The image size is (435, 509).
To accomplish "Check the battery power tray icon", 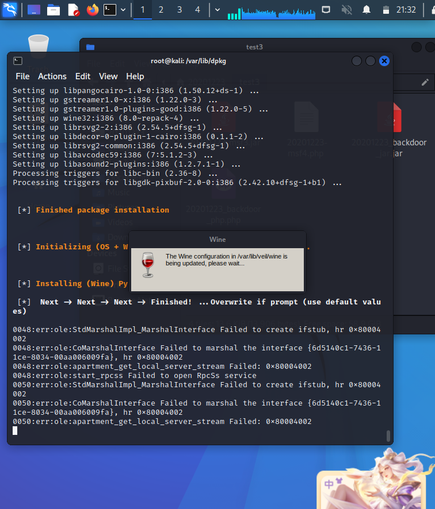I will point(386,10).
